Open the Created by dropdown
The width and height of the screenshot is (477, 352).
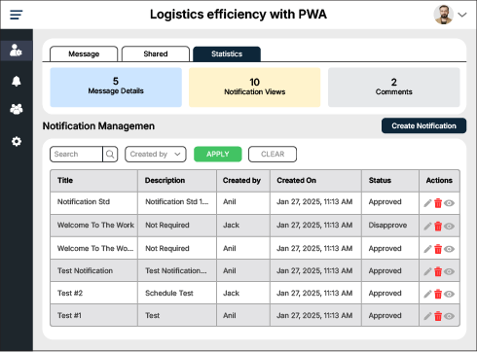tap(156, 154)
